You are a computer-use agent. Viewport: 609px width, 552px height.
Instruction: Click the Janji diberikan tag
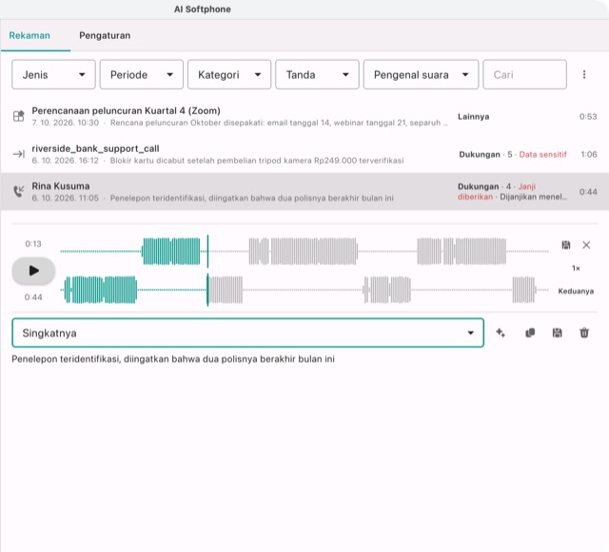tap(497, 192)
